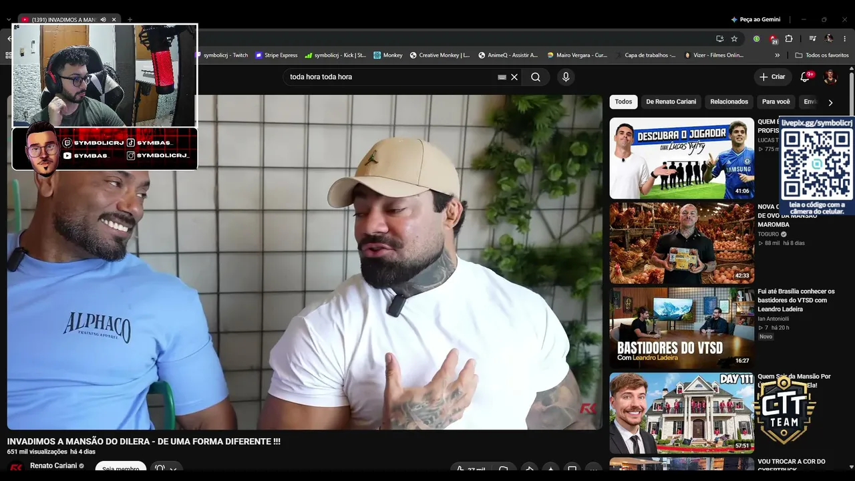The height and width of the screenshot is (481, 855).
Task: Open the 'Monkey' bookmark
Action: coord(388,55)
